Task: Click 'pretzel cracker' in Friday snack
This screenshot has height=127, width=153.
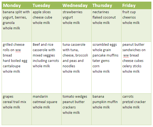Action: point(134,102)
